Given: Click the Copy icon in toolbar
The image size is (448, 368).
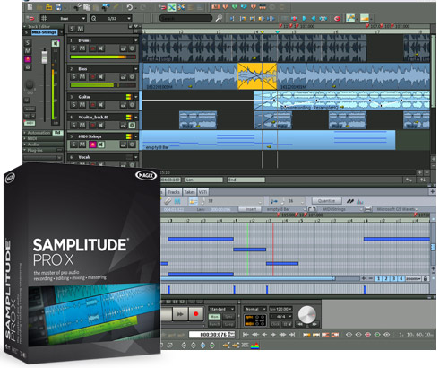Looking at the screenshot, I should (x=87, y=6).
